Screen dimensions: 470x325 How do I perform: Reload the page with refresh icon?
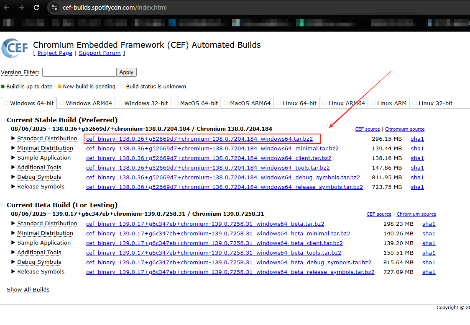36,8
